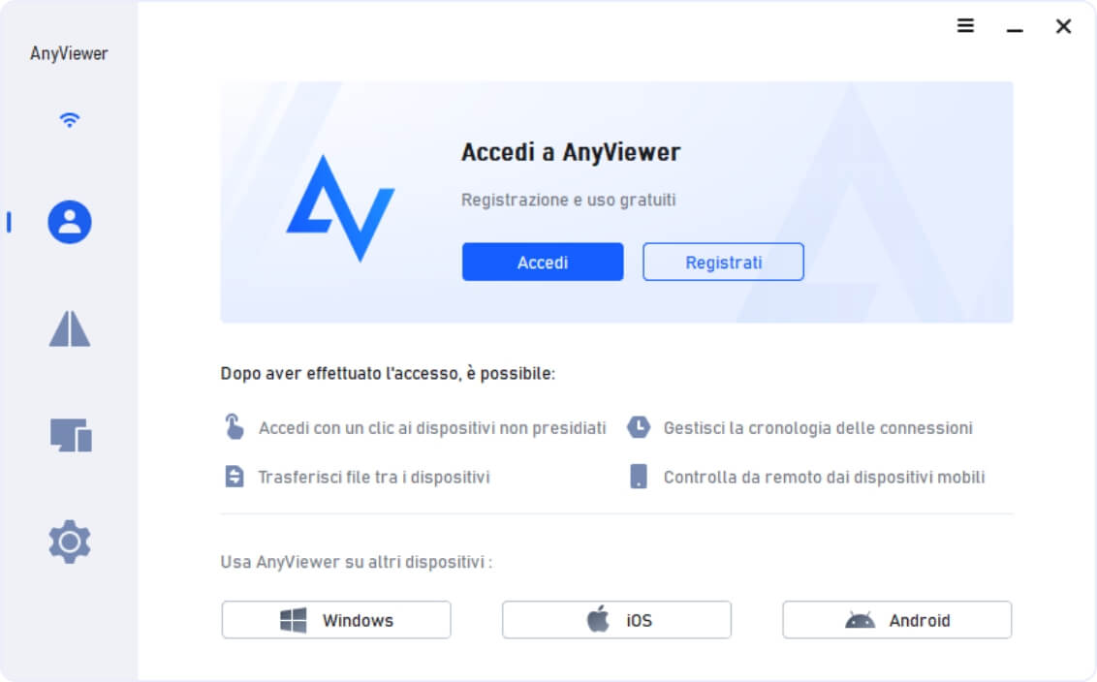Screen dimensions: 1097x682
Task: Minimize the AnyViewer window
Action: (x=1015, y=29)
